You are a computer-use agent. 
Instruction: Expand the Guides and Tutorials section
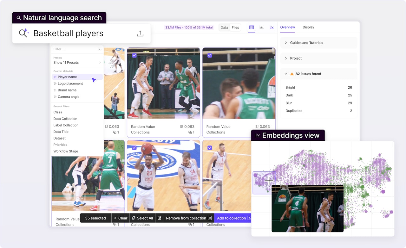286,43
